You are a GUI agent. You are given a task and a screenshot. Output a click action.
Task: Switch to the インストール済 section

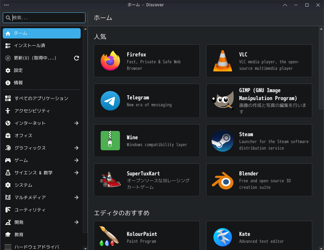[x=41, y=45]
